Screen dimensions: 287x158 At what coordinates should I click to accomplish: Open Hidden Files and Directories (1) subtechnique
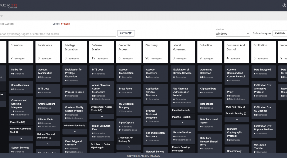click(48, 136)
